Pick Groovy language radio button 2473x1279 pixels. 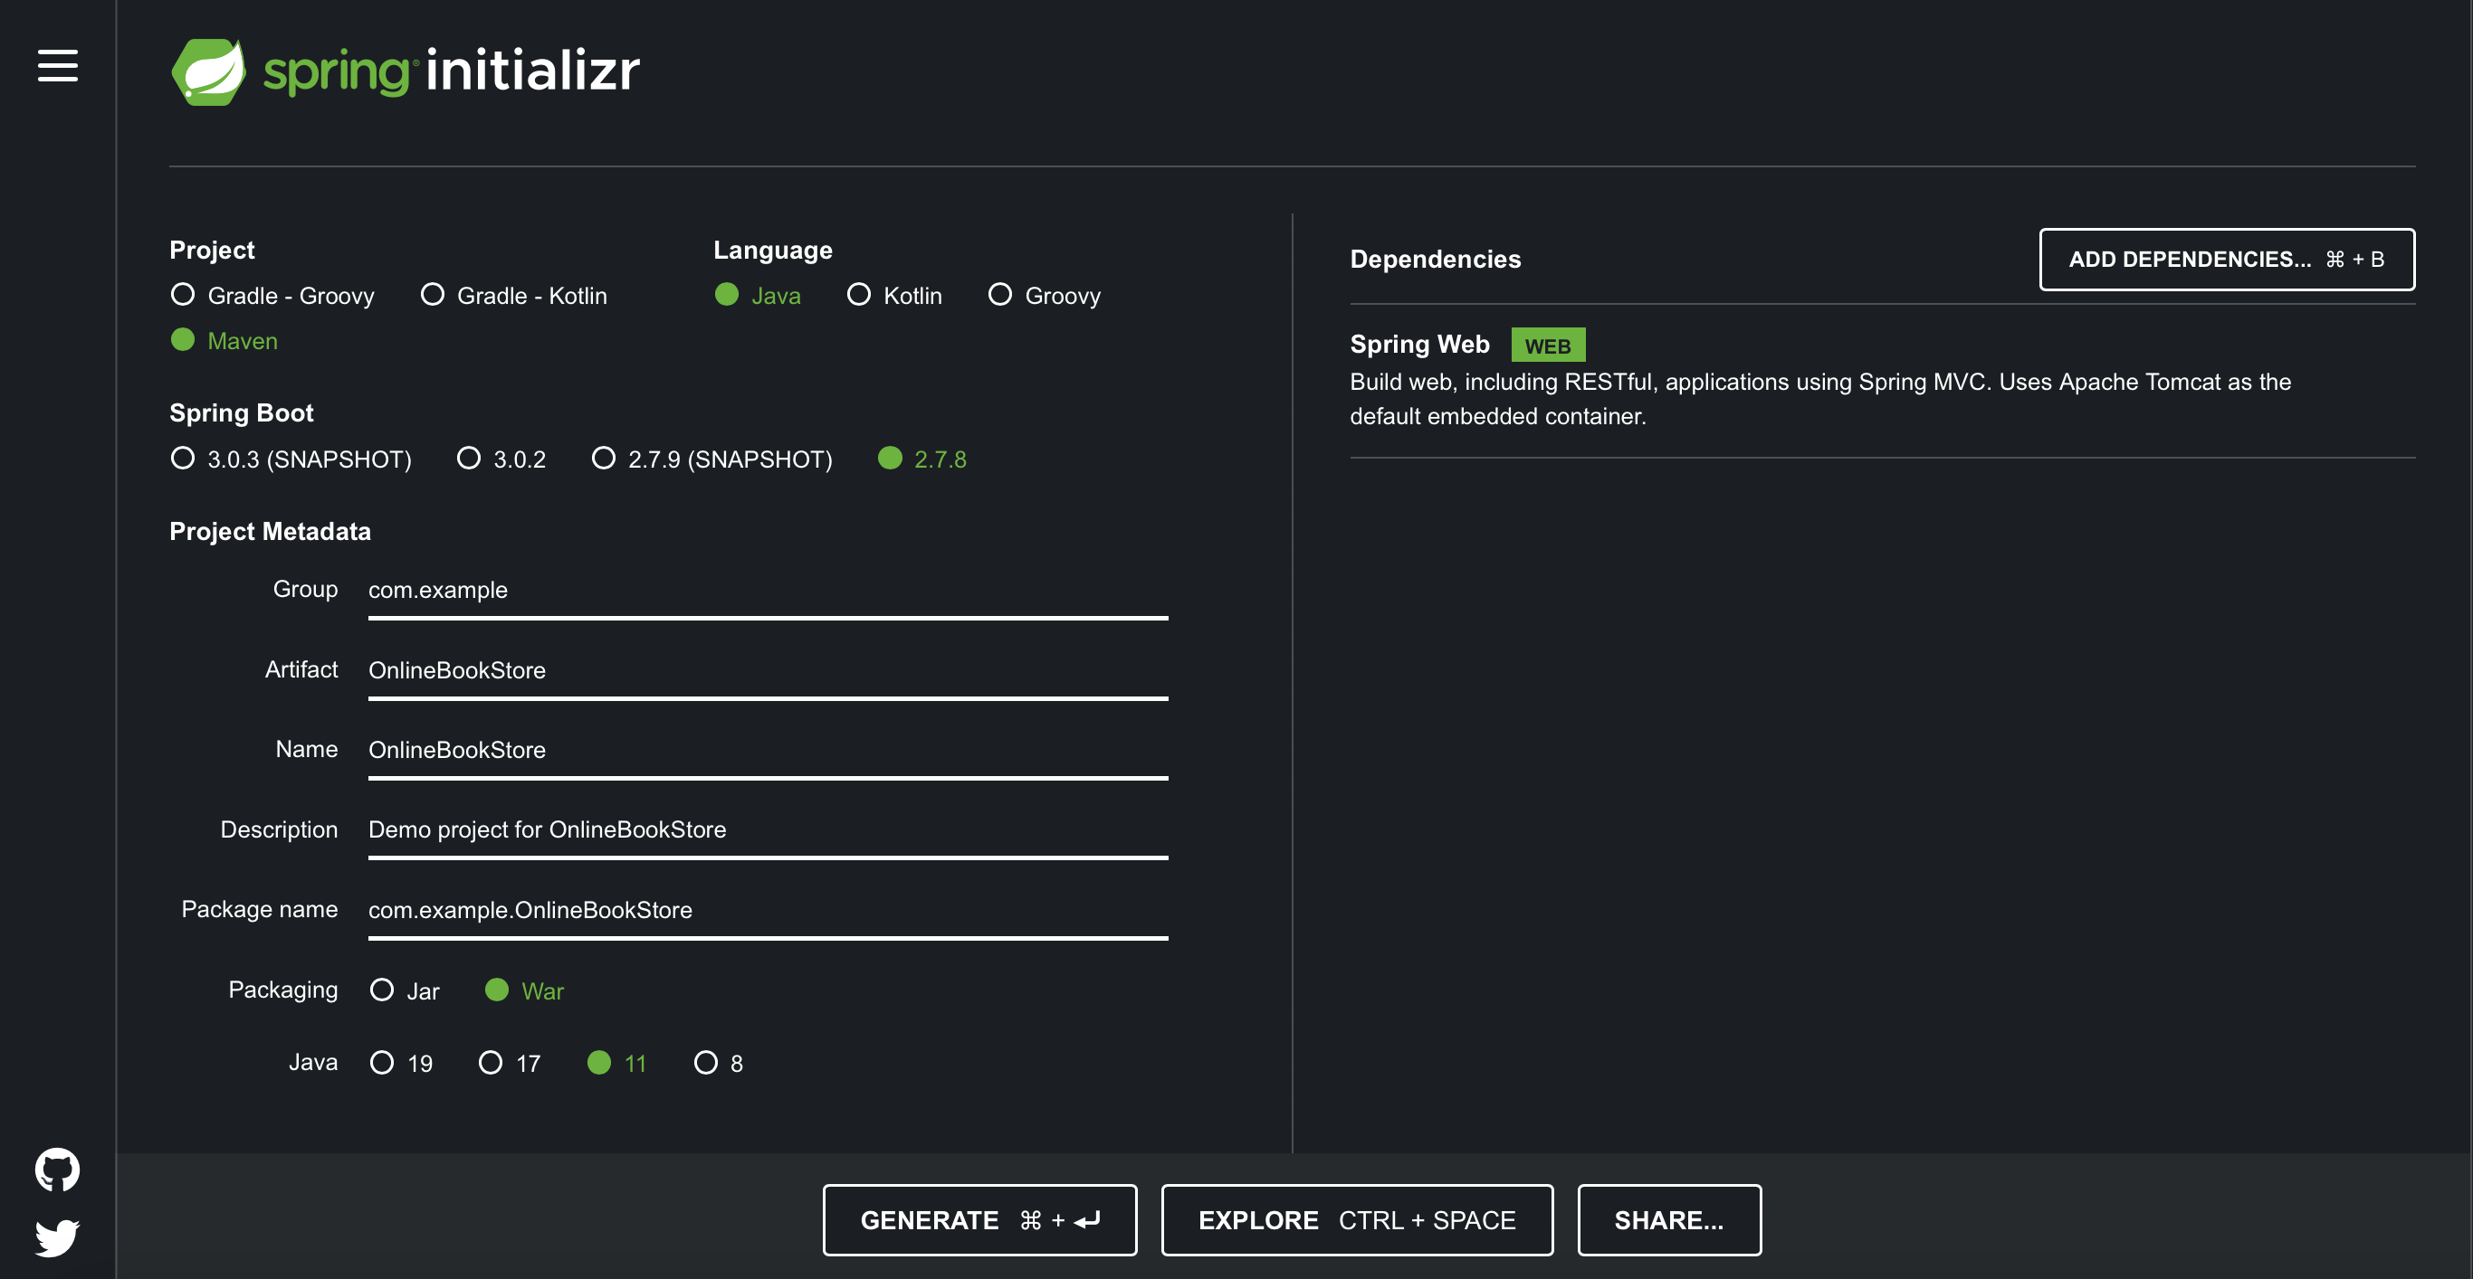click(x=999, y=295)
